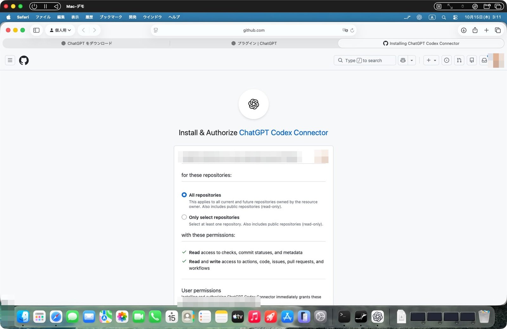Image resolution: width=507 pixels, height=329 pixels.
Task: Open Terminal from the Dock
Action: pyautogui.click(x=344, y=316)
